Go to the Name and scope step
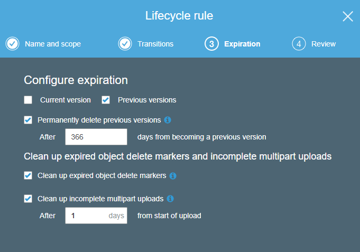The image size is (360, 252). click(x=53, y=44)
